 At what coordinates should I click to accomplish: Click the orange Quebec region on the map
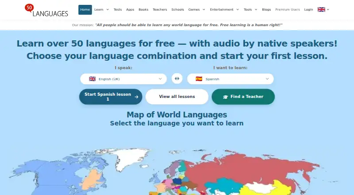pos(92,180)
